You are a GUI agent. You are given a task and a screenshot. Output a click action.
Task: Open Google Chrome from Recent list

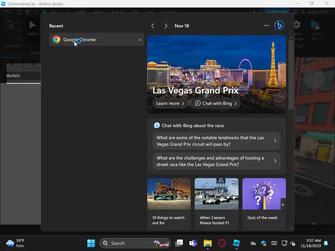(97, 40)
